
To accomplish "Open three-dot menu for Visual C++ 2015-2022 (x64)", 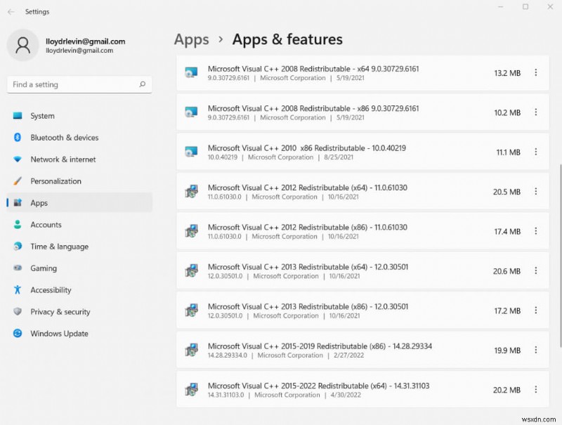I will (536, 389).
